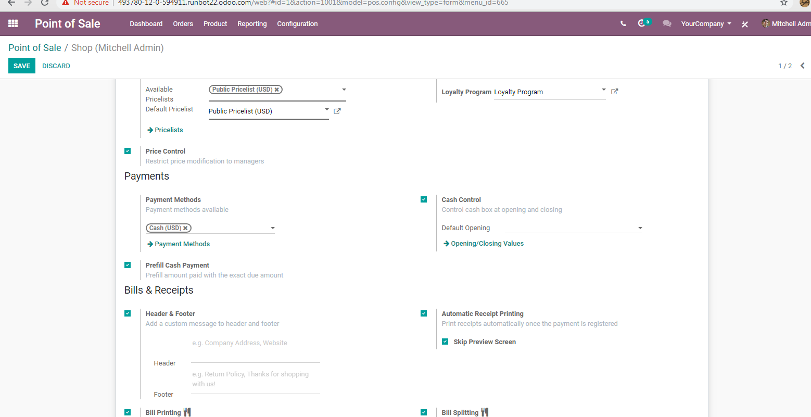
Task: Open Opening/Closing Values link
Action: [x=484, y=244]
